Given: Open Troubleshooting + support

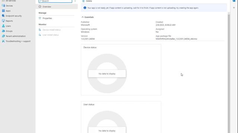Looking at the screenshot, I should tap(18, 41).
